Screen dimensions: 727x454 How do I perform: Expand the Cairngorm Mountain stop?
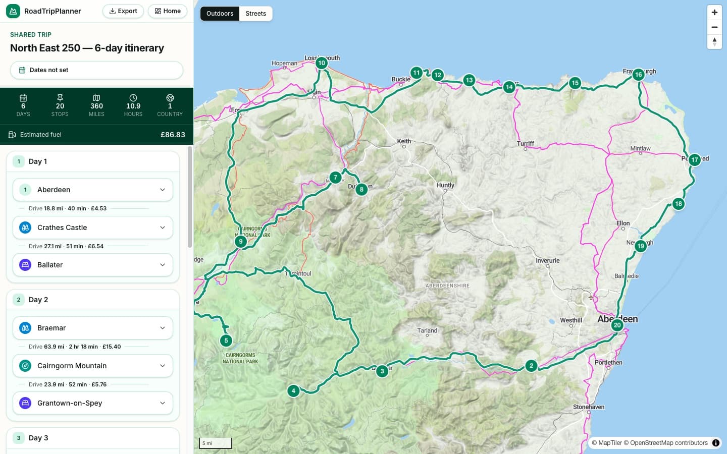tap(93, 366)
